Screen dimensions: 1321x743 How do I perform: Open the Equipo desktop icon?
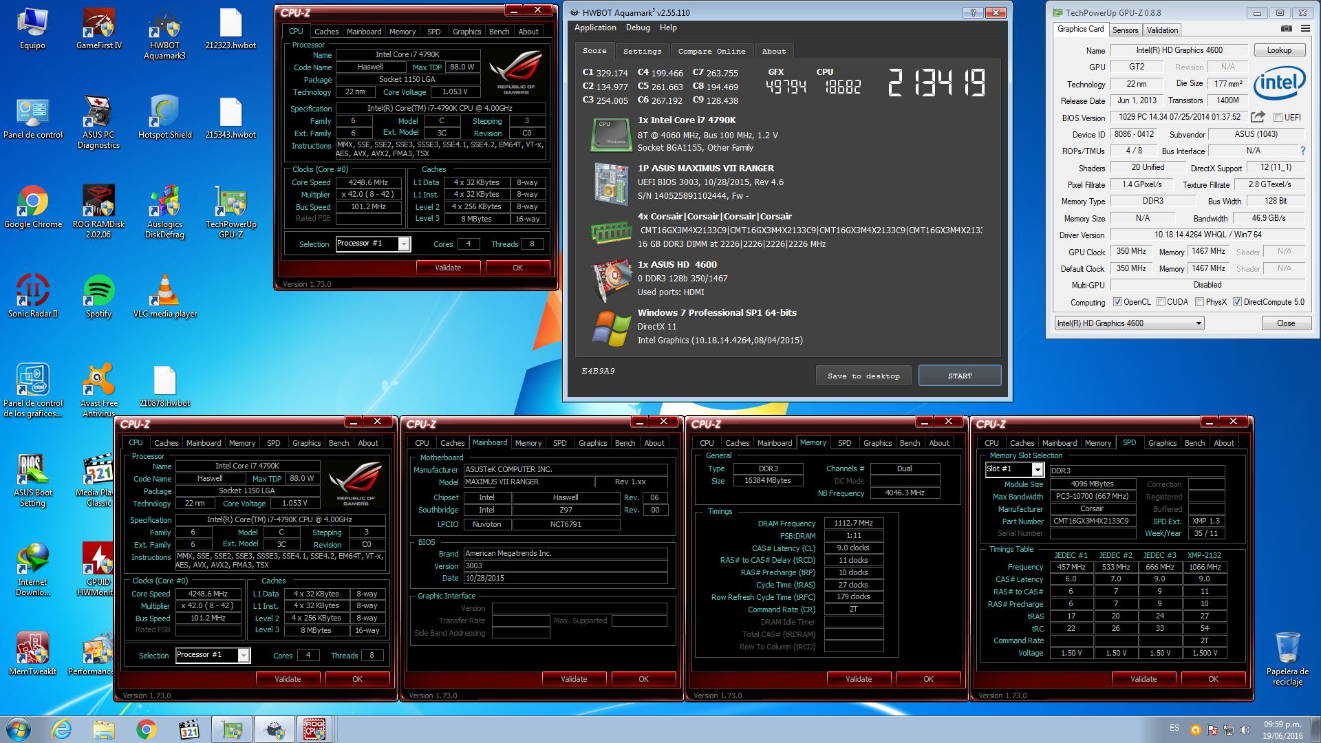(x=32, y=30)
